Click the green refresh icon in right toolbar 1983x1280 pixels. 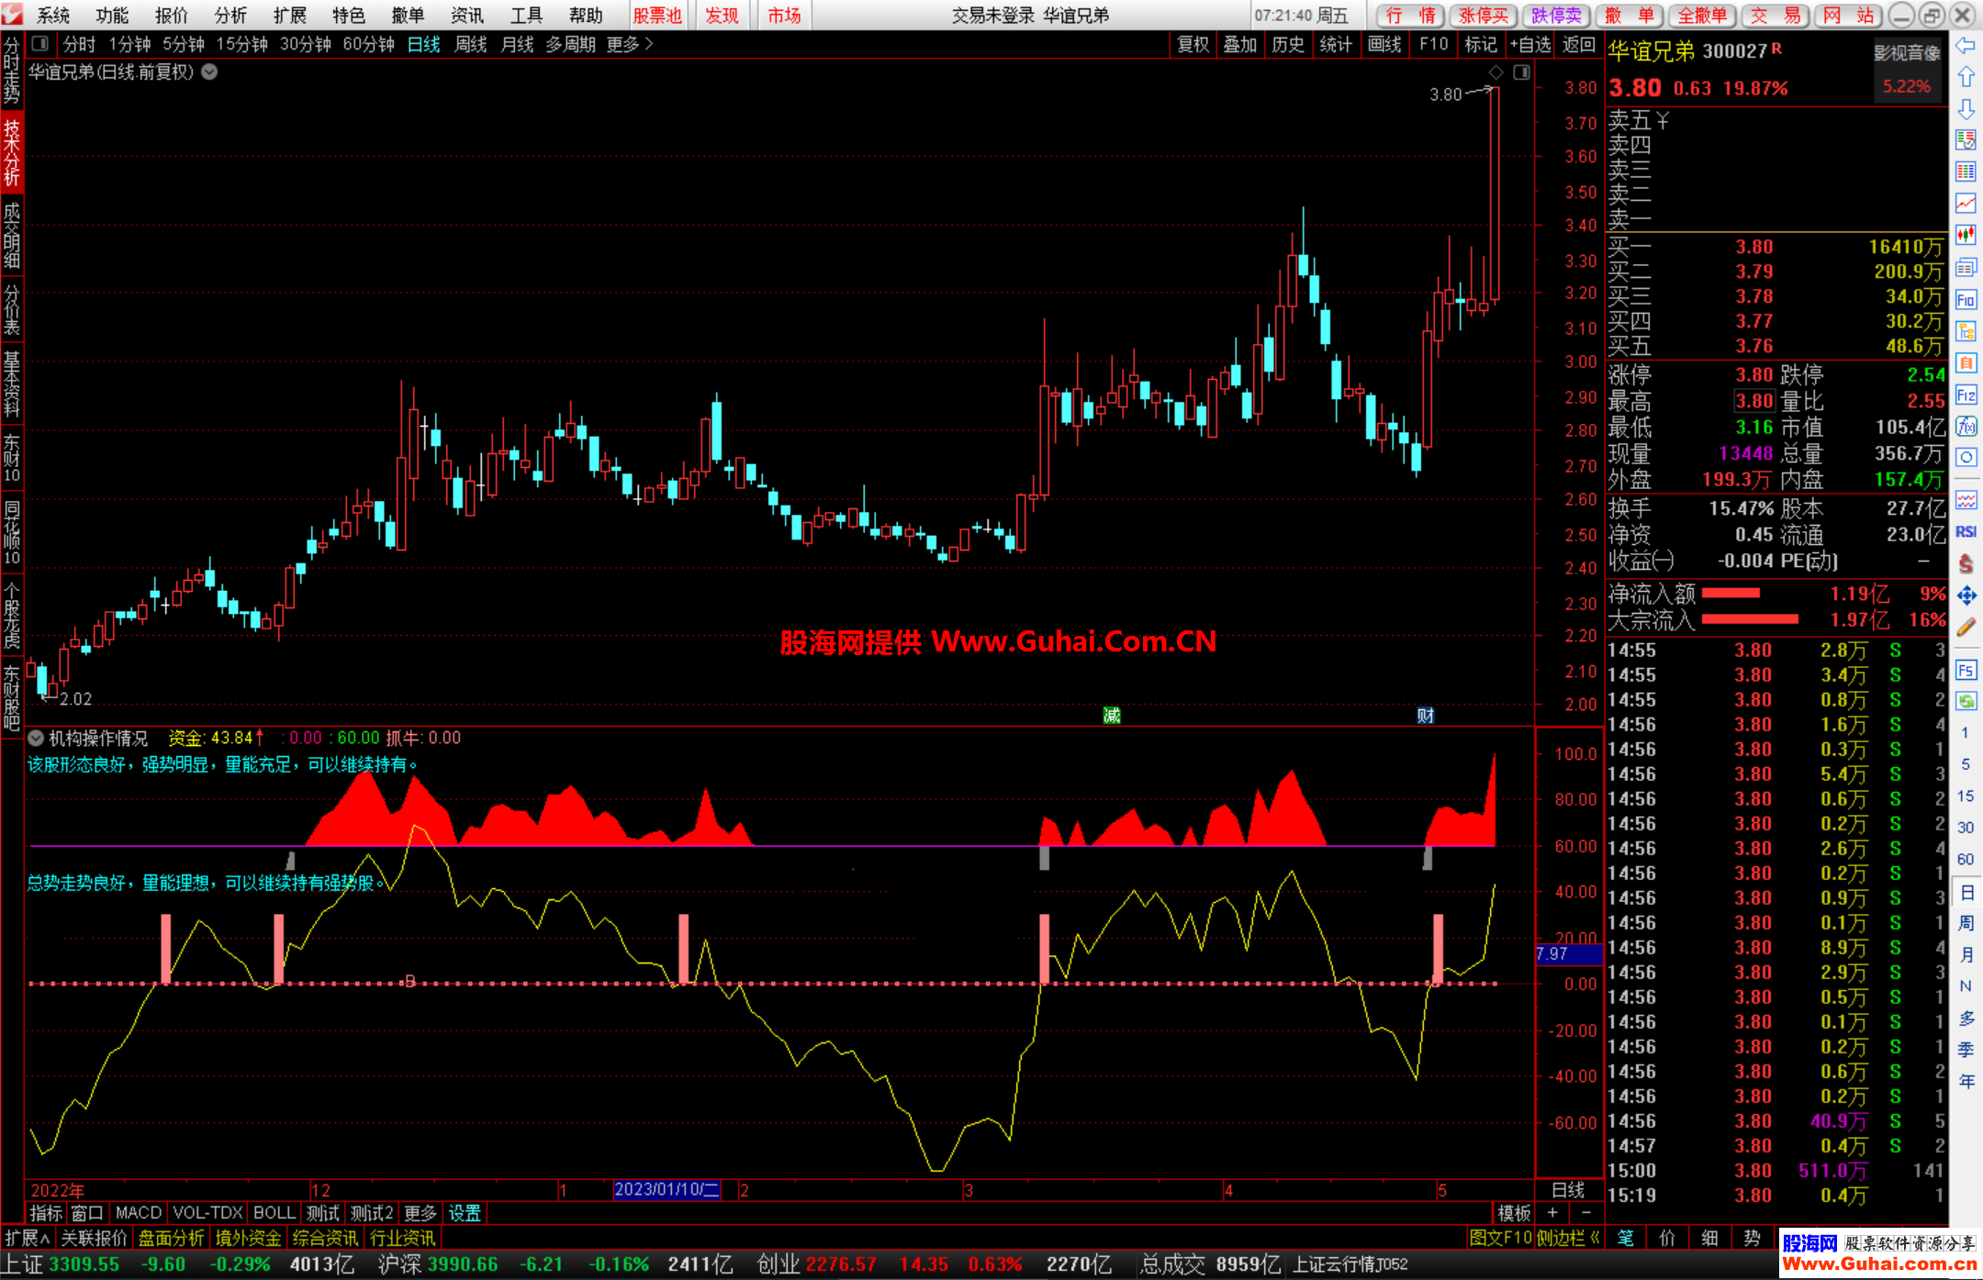1966,702
